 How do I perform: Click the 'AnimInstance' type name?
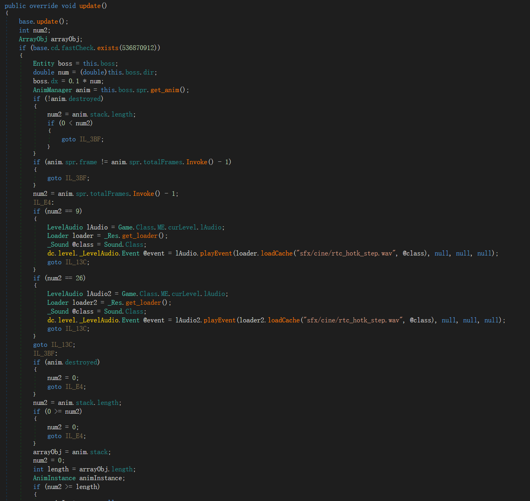tap(54, 478)
